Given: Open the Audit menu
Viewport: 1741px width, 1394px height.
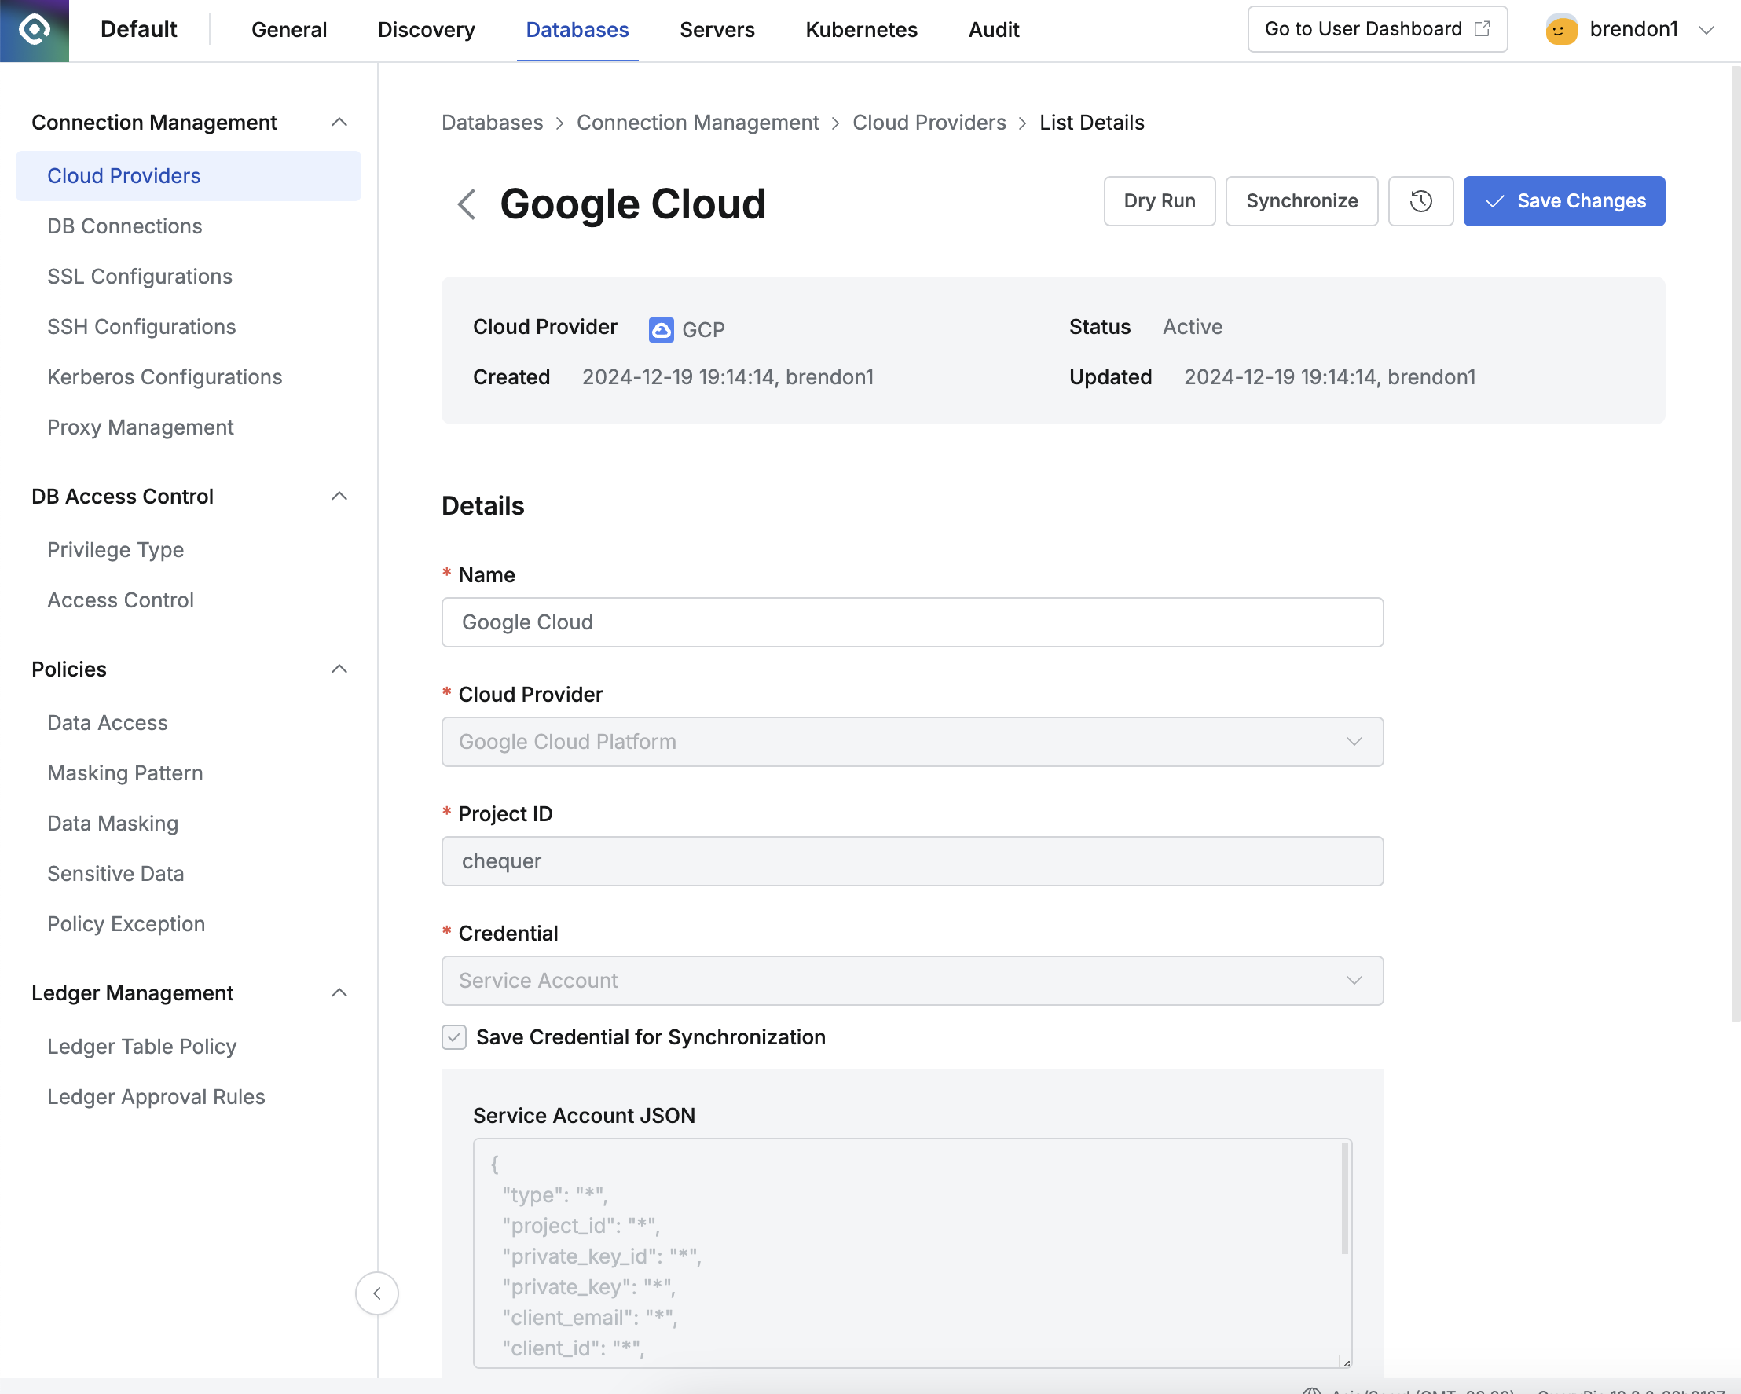Looking at the screenshot, I should tap(993, 29).
